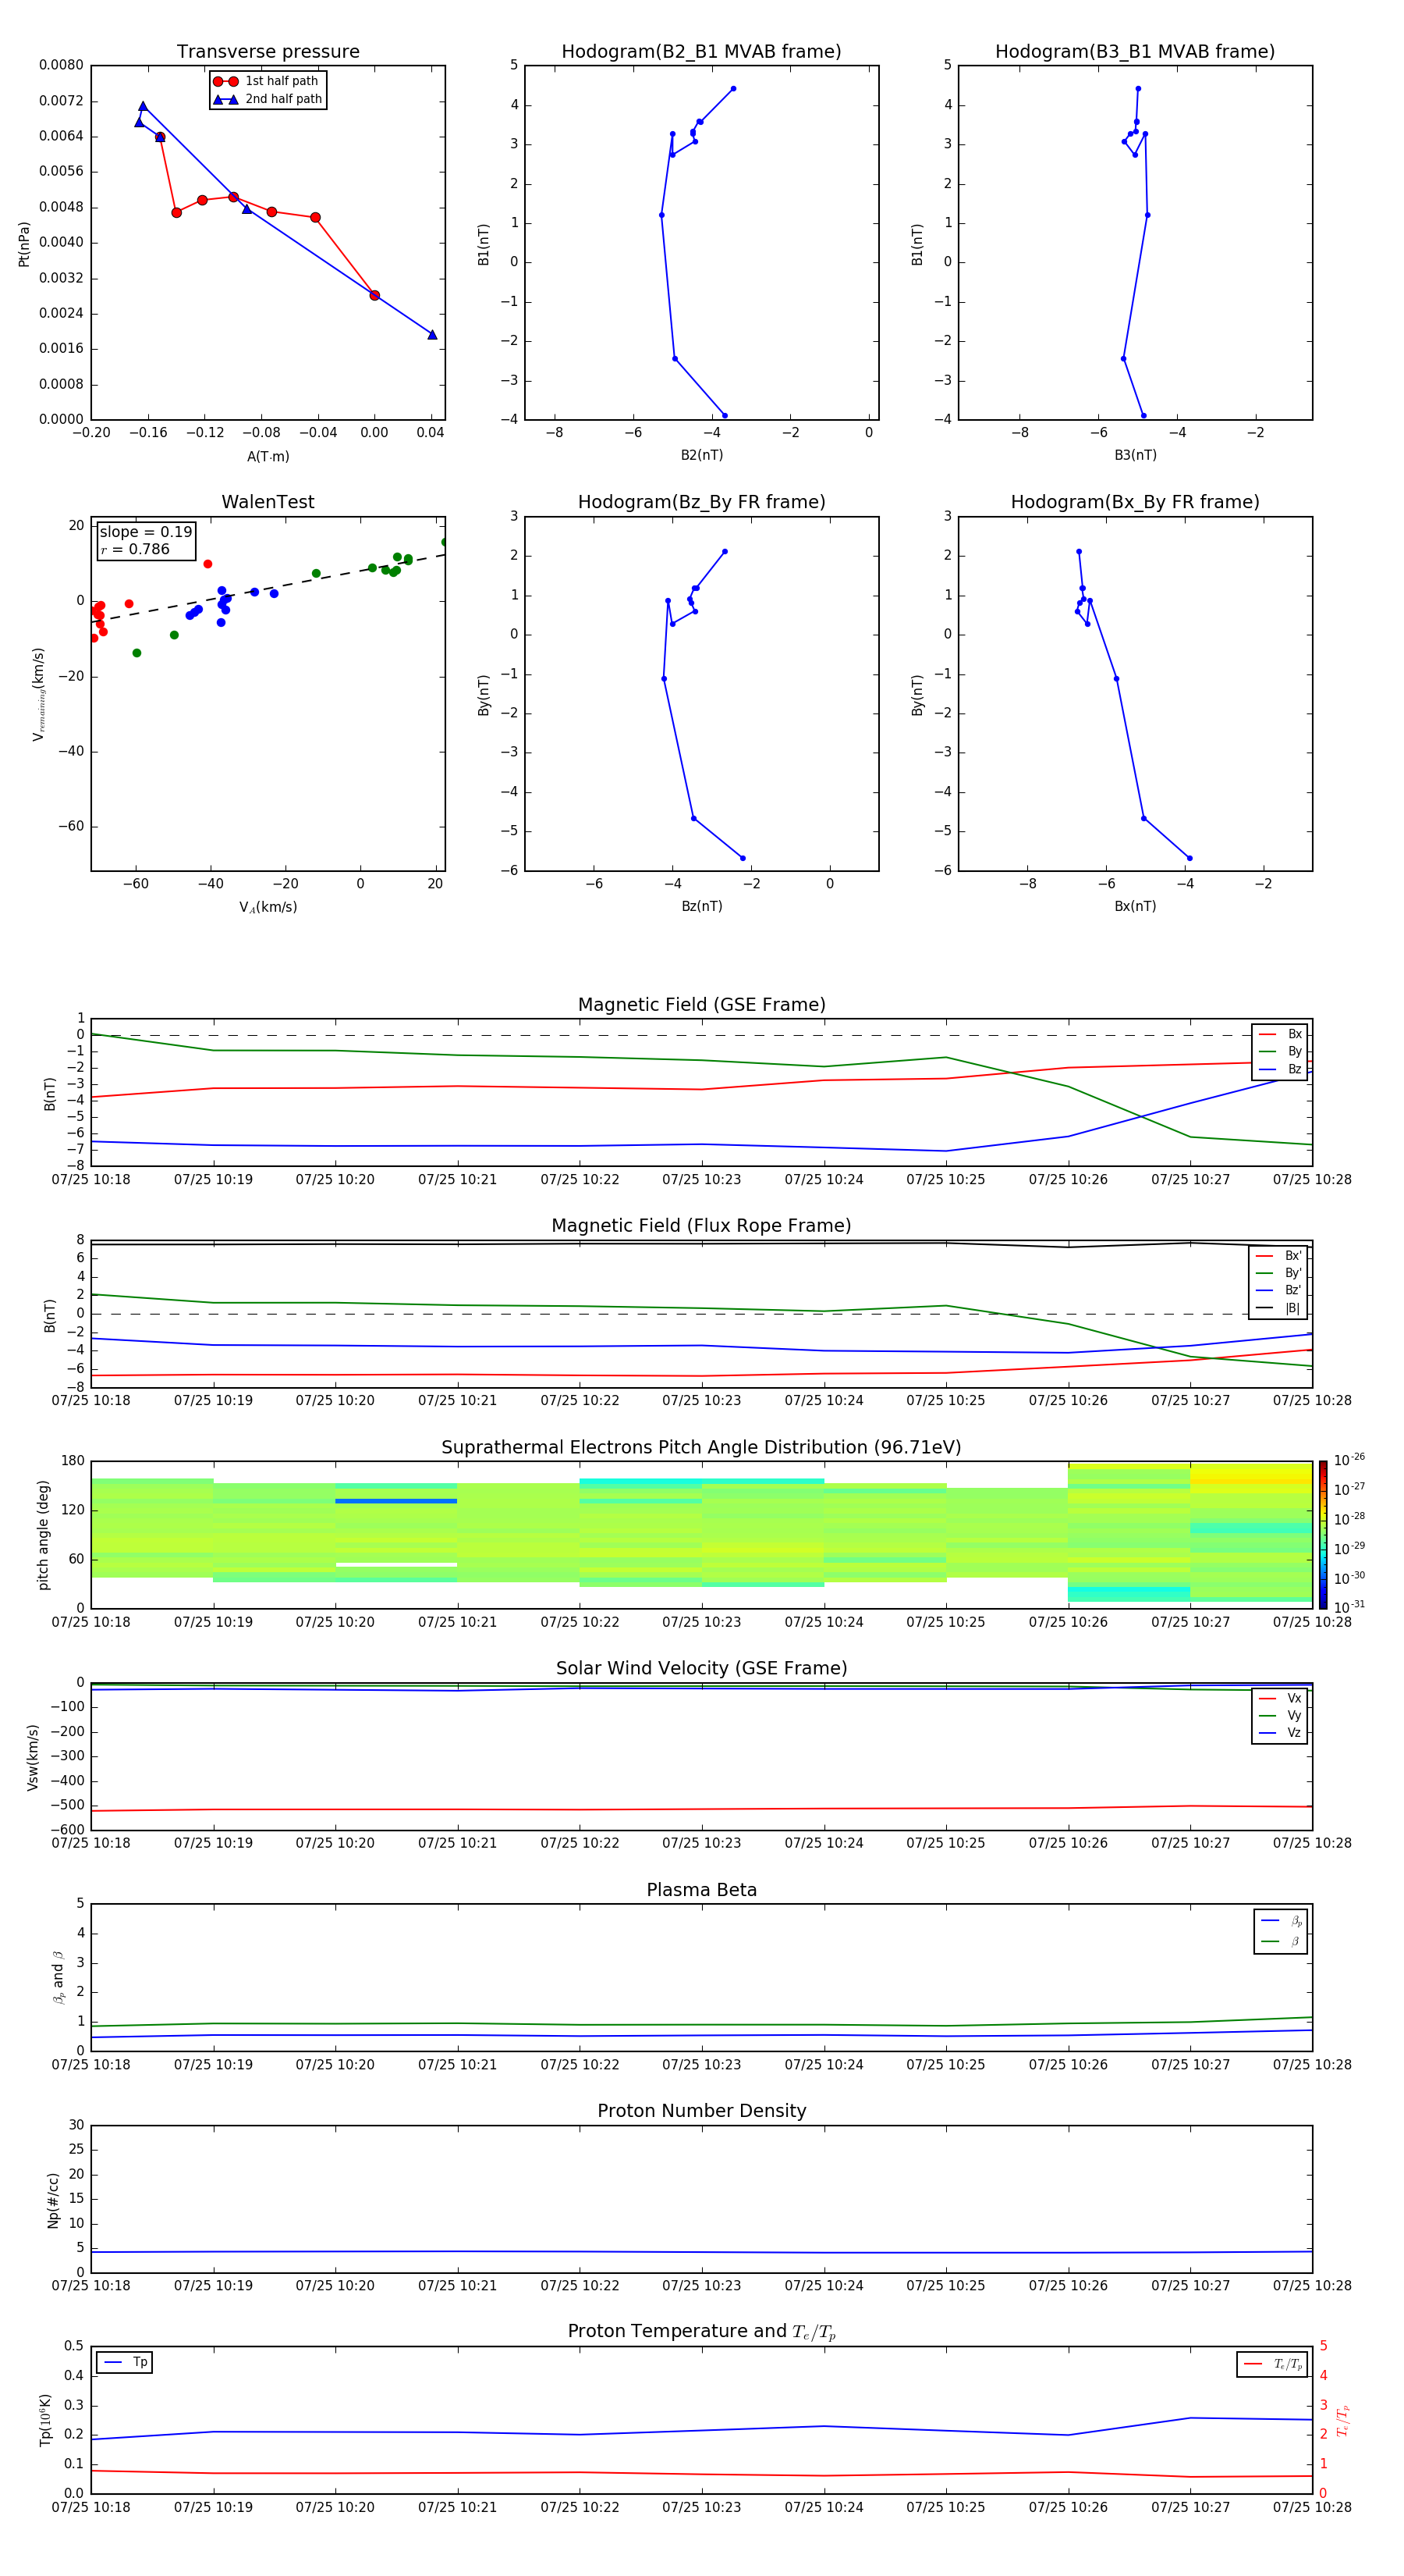Click '07/25 10:28' tick under temperature plot
Image resolution: width=1404 pixels, height=2576 pixels.
click(x=1312, y=2507)
